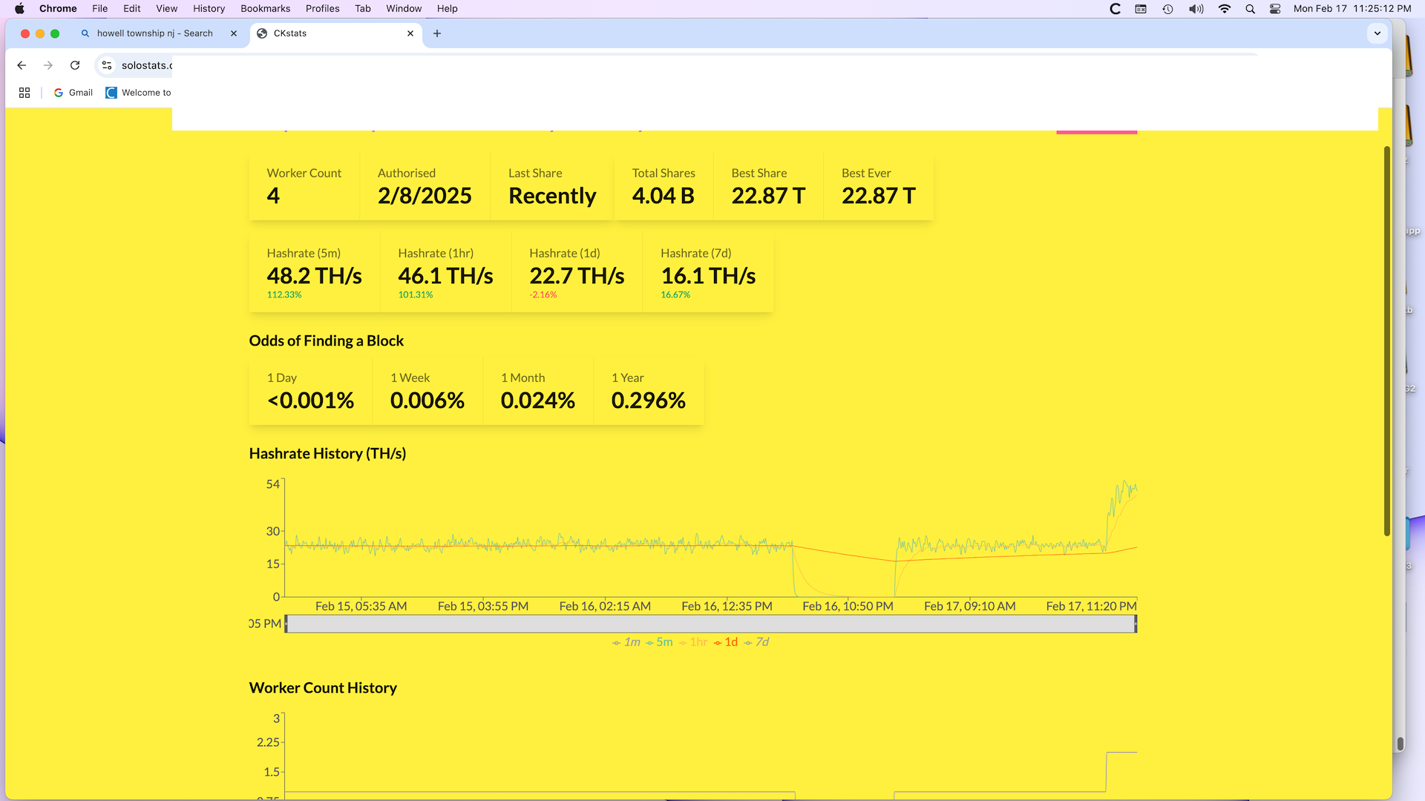Click the Best Ever 22.87 T value
Screen dimensions: 1425x801
pos(879,196)
